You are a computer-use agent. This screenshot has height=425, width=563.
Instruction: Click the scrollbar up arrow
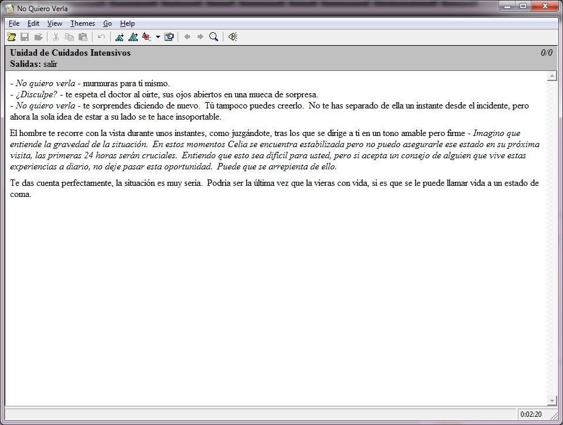pyautogui.click(x=552, y=76)
